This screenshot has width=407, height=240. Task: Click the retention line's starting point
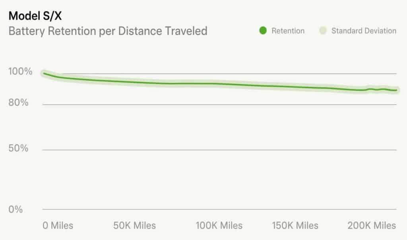(43, 73)
